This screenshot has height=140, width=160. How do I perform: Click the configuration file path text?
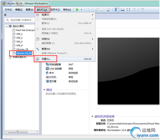click(133, 125)
